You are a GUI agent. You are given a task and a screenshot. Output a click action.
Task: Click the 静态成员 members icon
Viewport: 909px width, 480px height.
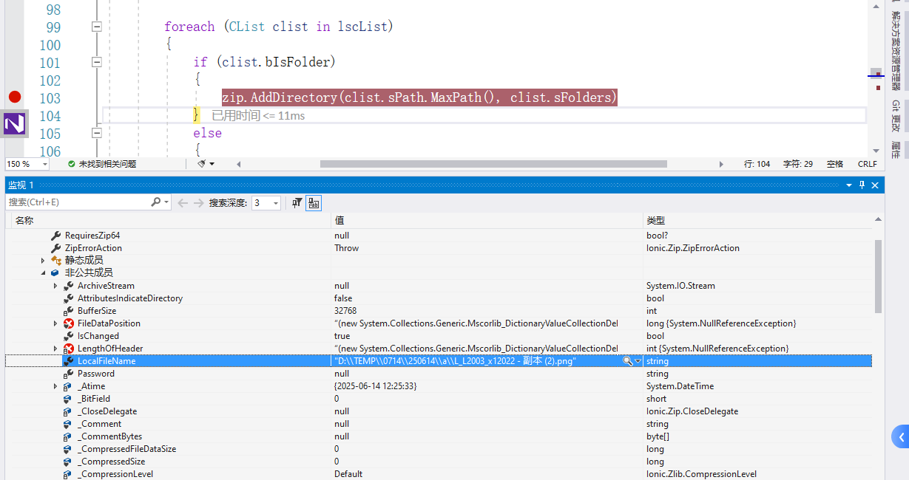[x=56, y=260]
